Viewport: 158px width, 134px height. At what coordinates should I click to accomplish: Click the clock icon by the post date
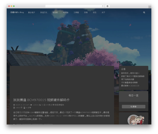pyautogui.click(x=14, y=105)
